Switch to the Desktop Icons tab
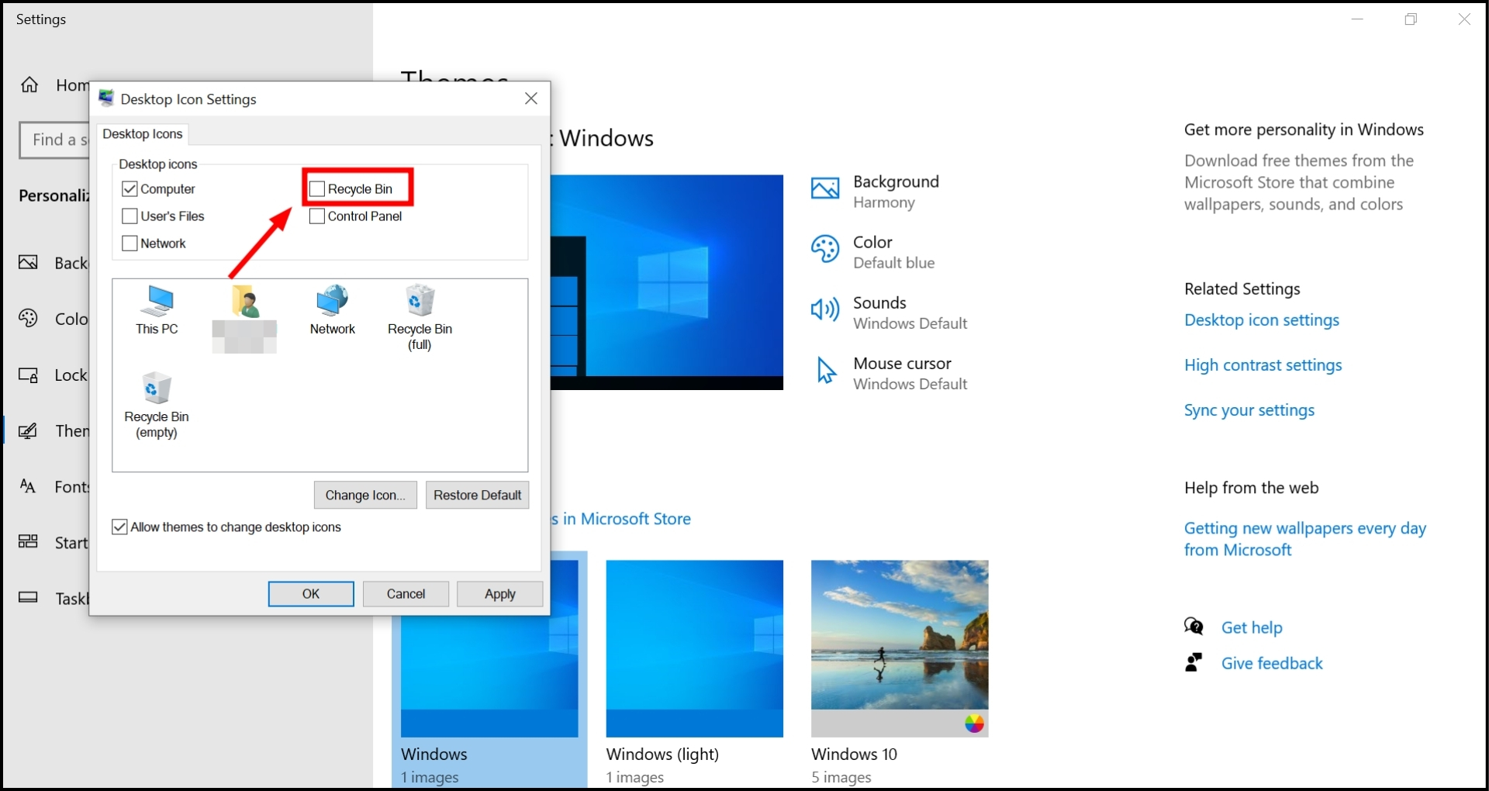 [143, 134]
